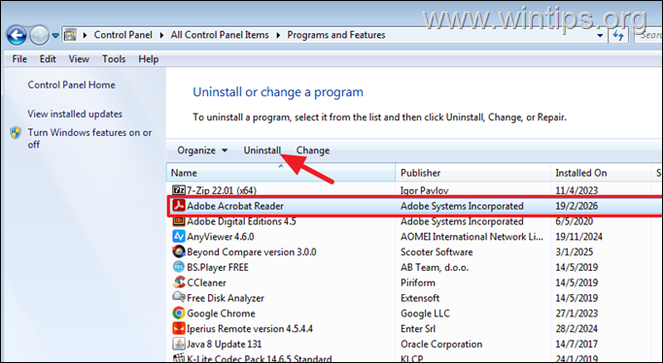The height and width of the screenshot is (363, 663).
Task: Click publisher Scooter Software cell
Action: click(436, 252)
